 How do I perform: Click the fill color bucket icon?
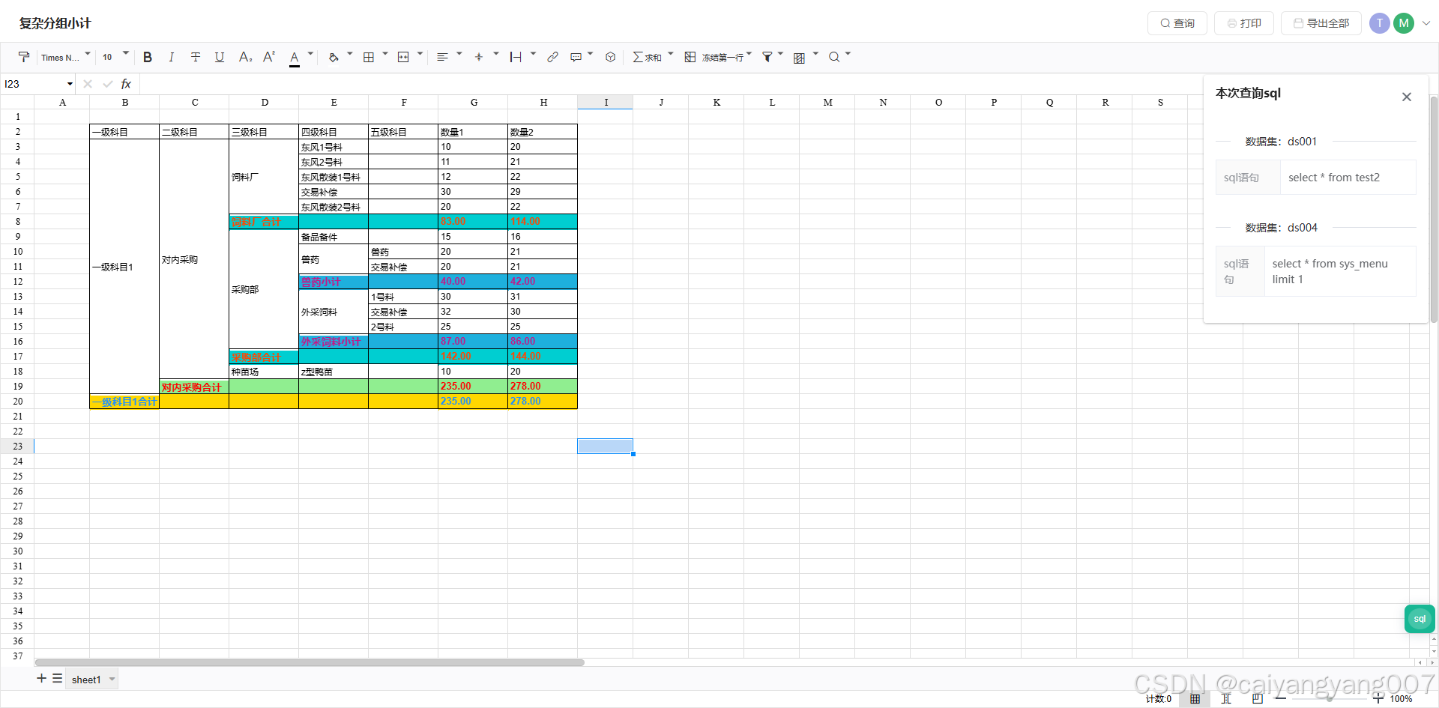(334, 57)
